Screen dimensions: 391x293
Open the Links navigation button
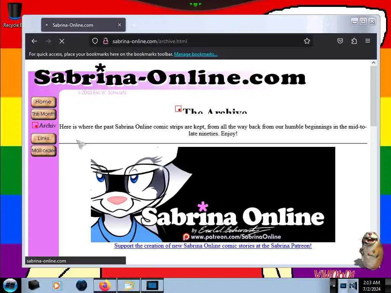44,138
